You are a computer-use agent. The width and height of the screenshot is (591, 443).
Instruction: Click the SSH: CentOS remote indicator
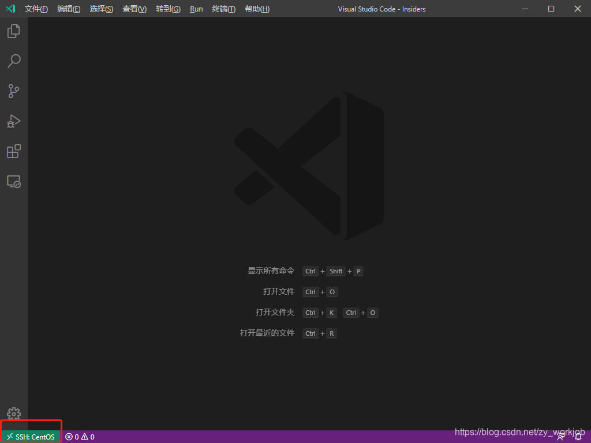[31, 437]
